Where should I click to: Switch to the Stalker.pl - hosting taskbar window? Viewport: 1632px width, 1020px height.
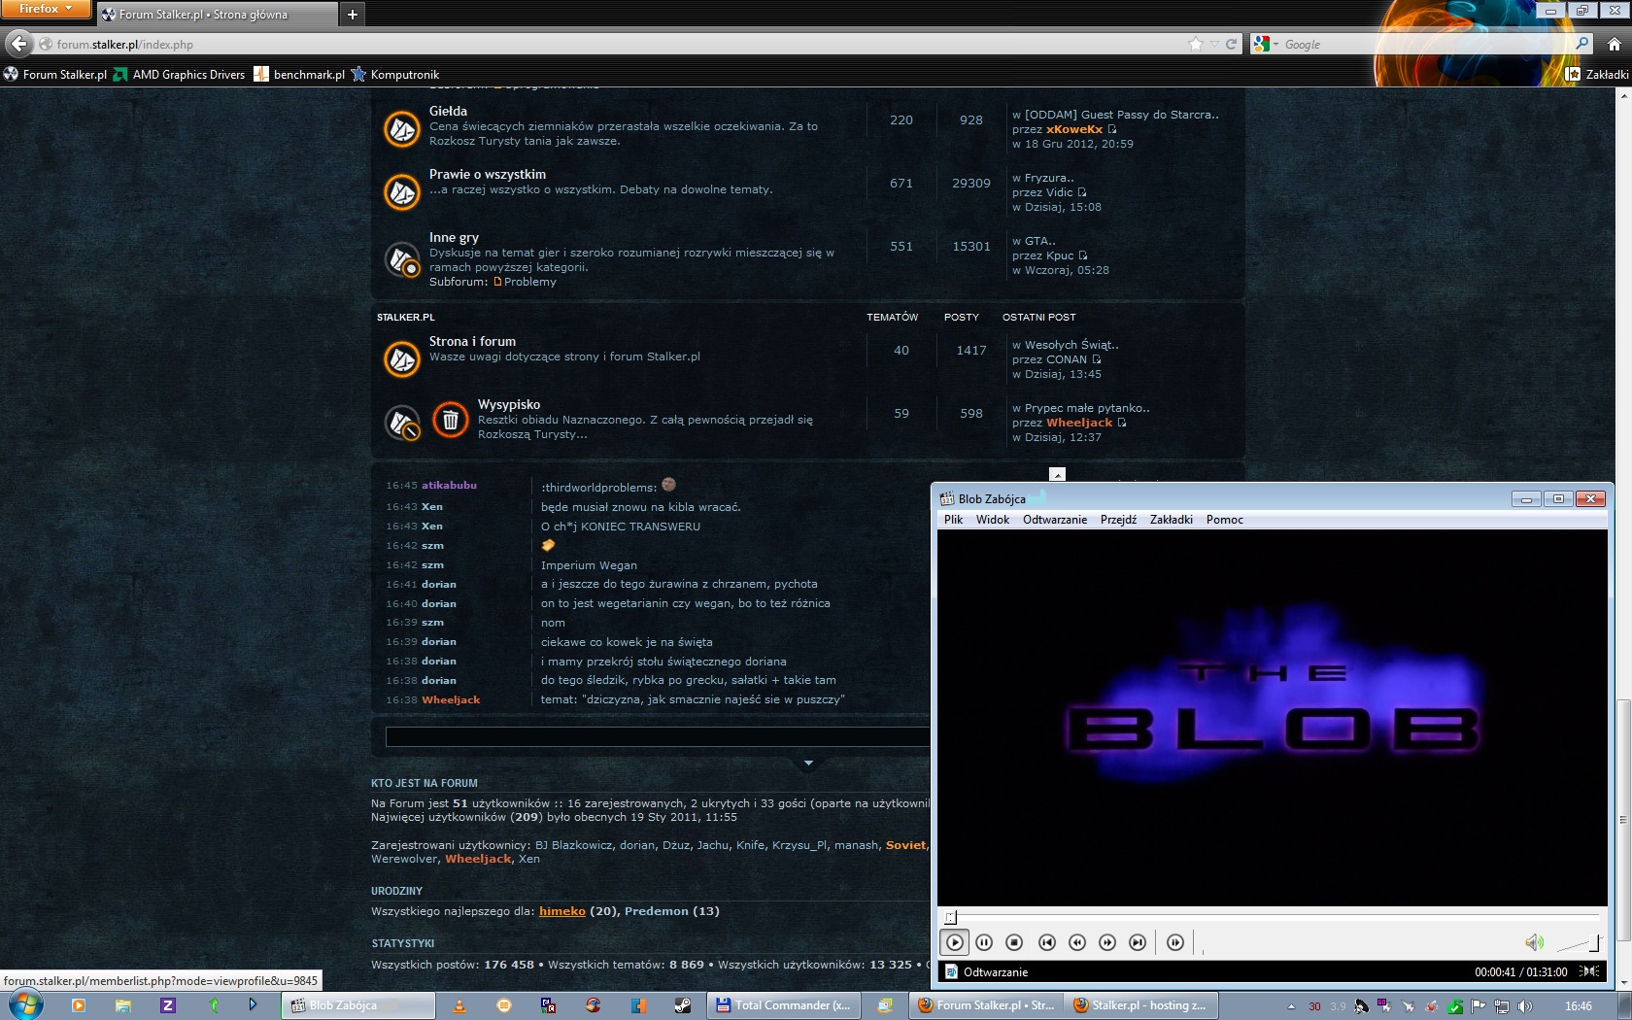pos(1139,1005)
